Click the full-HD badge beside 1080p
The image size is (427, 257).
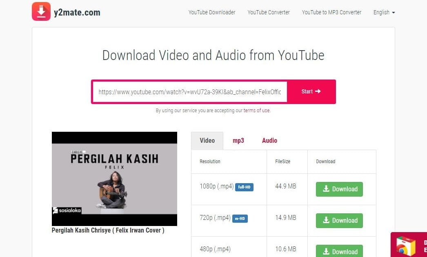click(x=244, y=187)
